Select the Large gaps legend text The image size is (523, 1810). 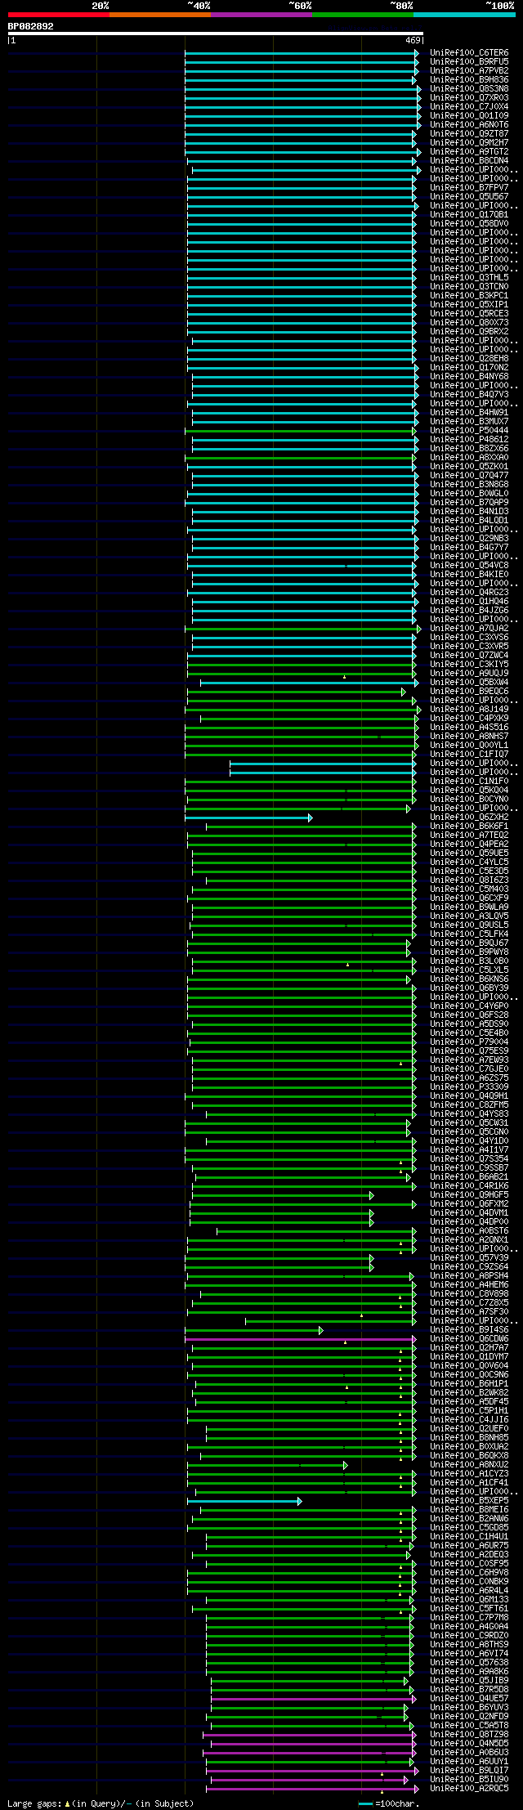(101, 1803)
